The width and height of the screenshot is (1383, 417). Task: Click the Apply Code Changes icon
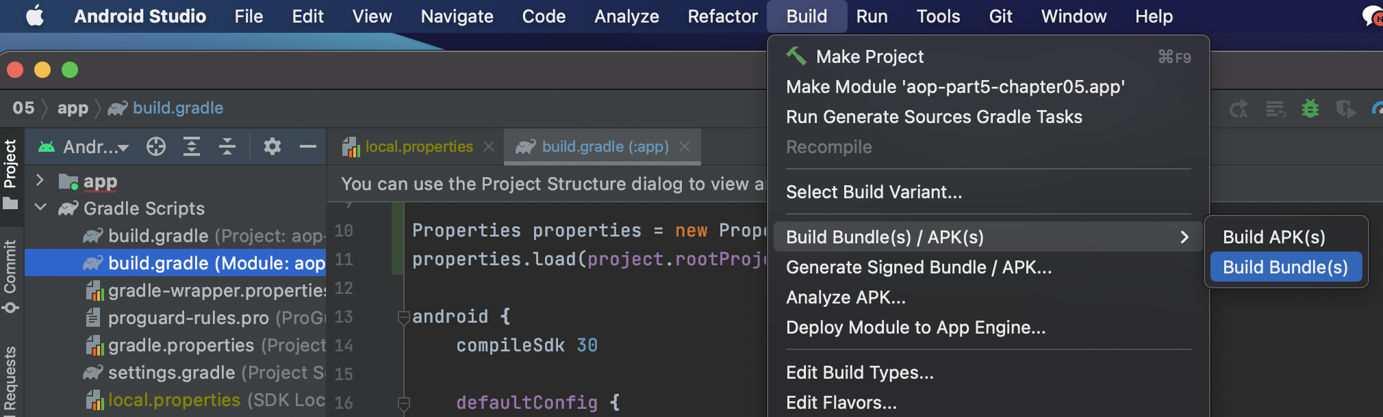pyautogui.click(x=1275, y=109)
